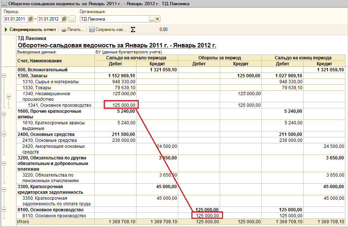Collapse the 8100 Основное производство group
This screenshot has height=227, width=348.
click(x=4, y=210)
